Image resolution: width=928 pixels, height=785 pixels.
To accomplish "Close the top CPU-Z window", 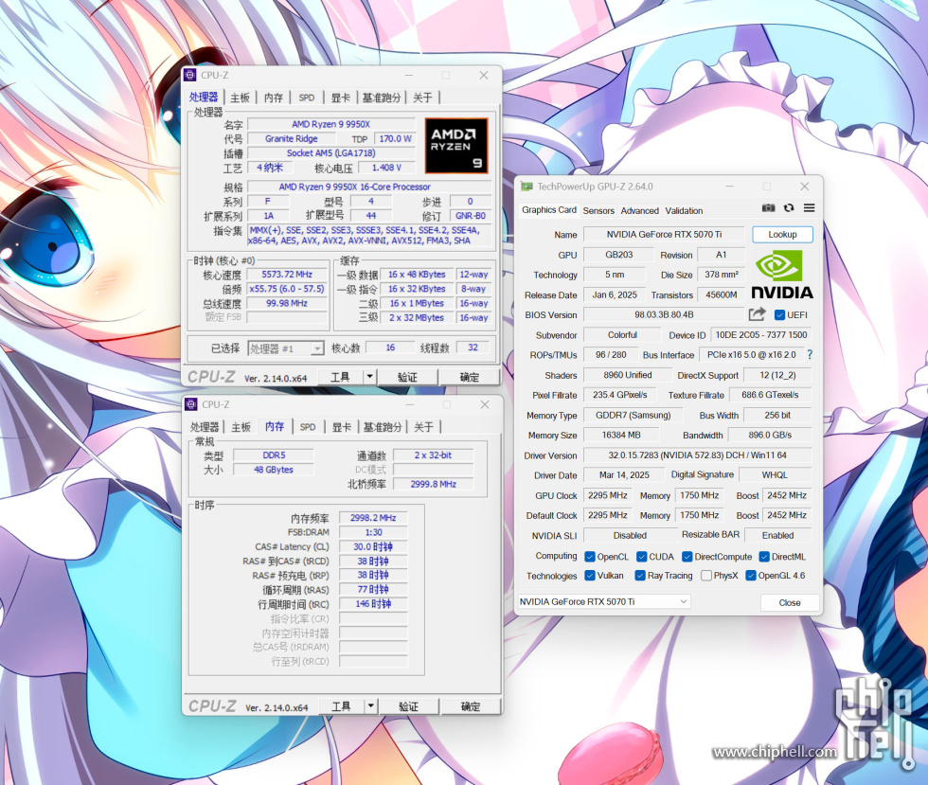I will (484, 75).
